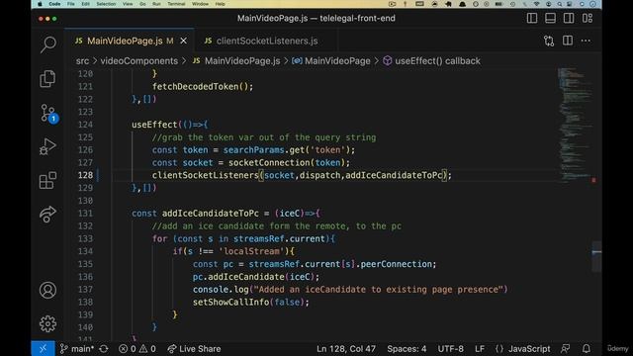The height and width of the screenshot is (356, 633).
Task: Open Changes compare icon in editor toolbar
Action: pos(549,41)
